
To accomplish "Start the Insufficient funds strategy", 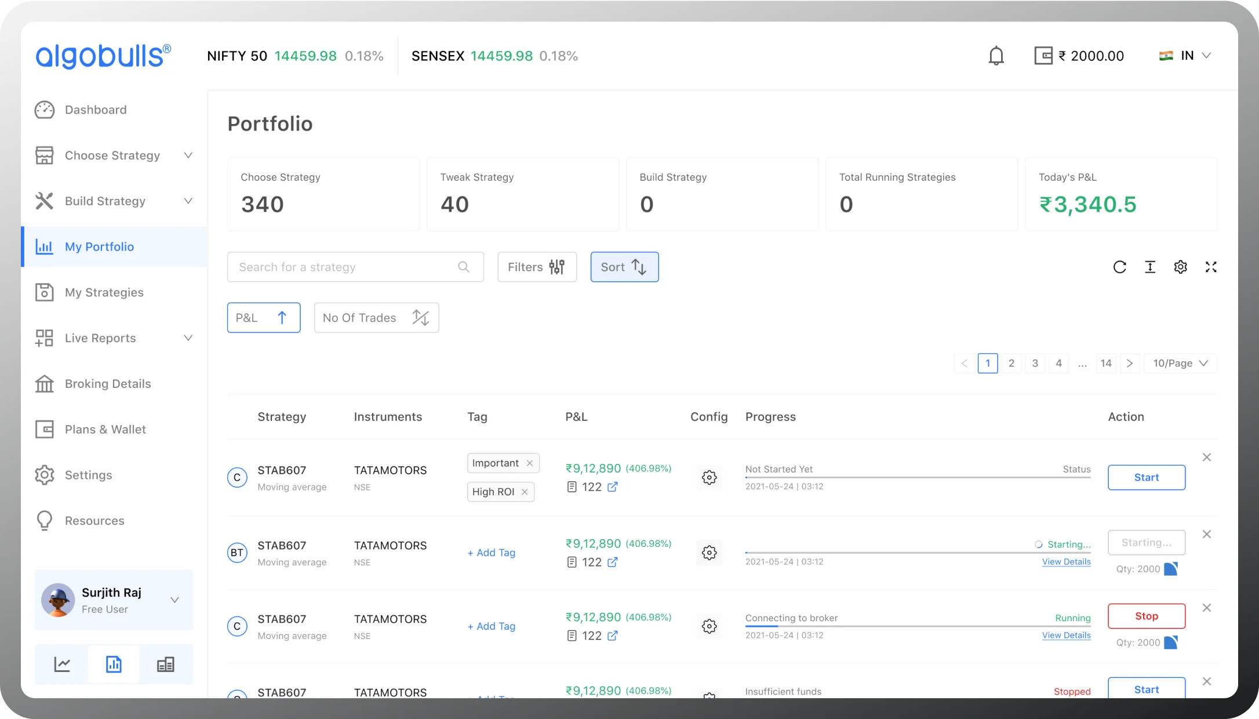I will (x=1147, y=689).
